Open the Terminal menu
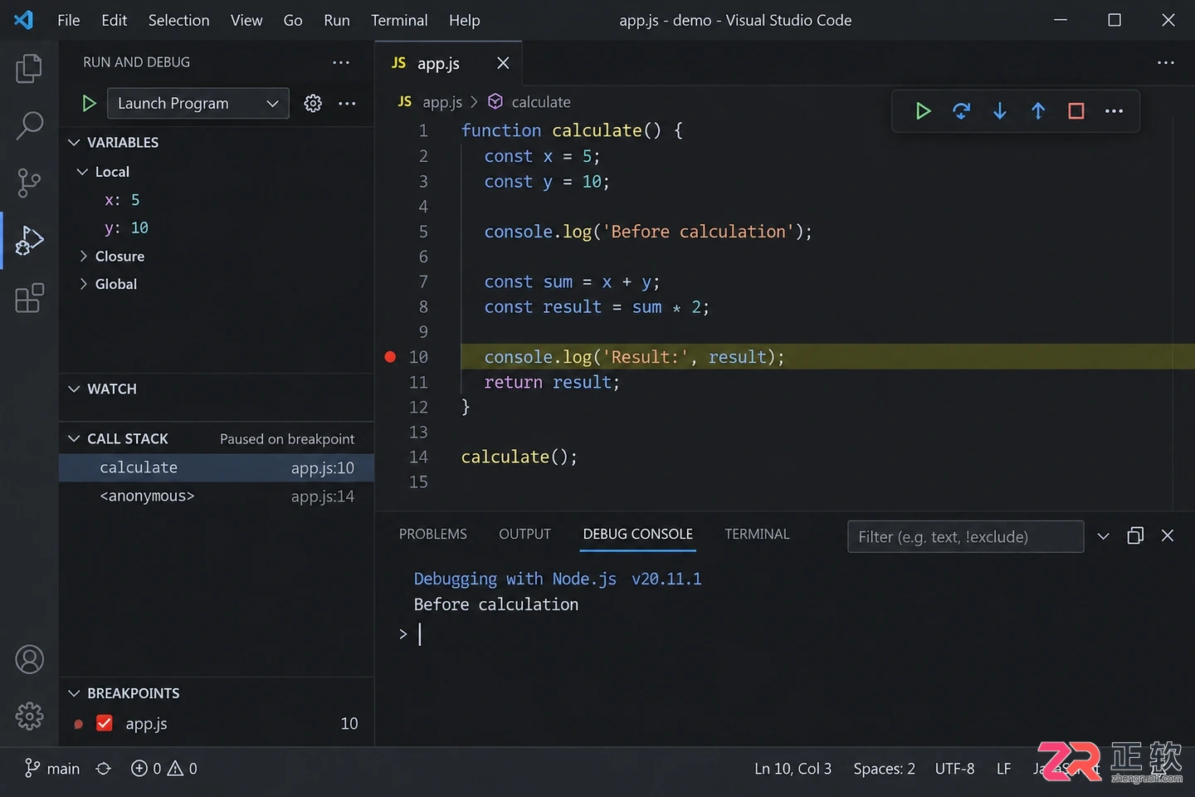 point(399,20)
